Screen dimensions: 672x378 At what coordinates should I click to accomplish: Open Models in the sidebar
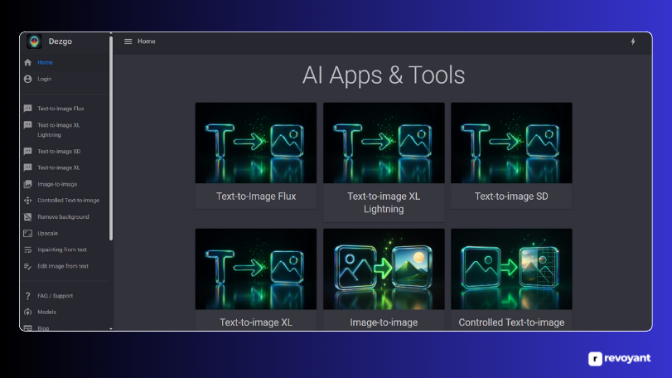point(46,312)
